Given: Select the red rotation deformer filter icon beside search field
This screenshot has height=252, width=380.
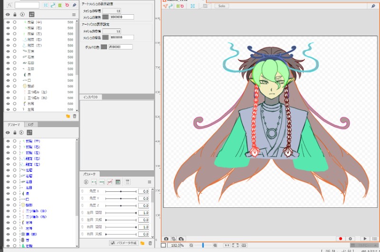Looking at the screenshot, I should [x=67, y=5].
